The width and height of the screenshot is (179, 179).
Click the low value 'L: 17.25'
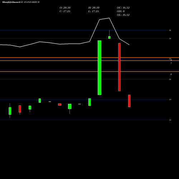click(x=93, y=11)
